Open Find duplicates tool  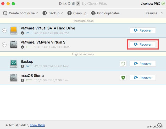pyautogui.click(x=105, y=13)
